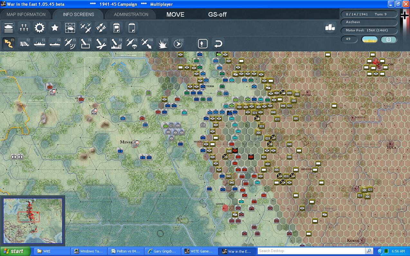Switch to the INFO SCREENS tab
410x256 pixels.
pos(79,14)
